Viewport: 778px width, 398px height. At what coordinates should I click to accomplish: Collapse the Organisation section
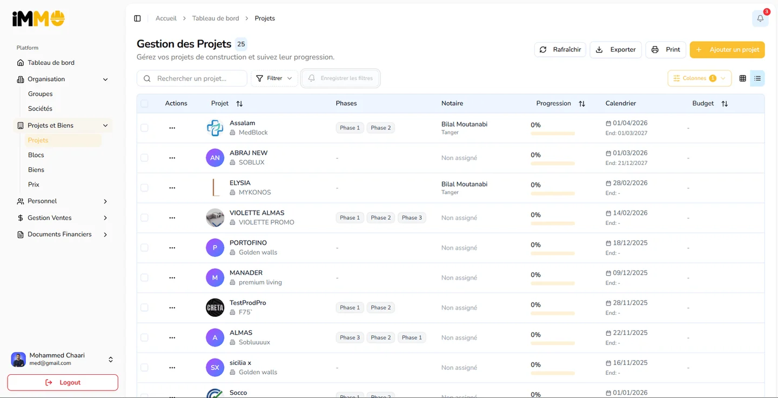[x=63, y=79]
